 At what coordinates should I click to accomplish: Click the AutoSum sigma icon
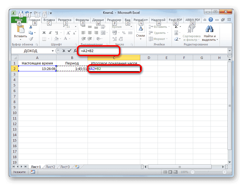tap(175, 27)
